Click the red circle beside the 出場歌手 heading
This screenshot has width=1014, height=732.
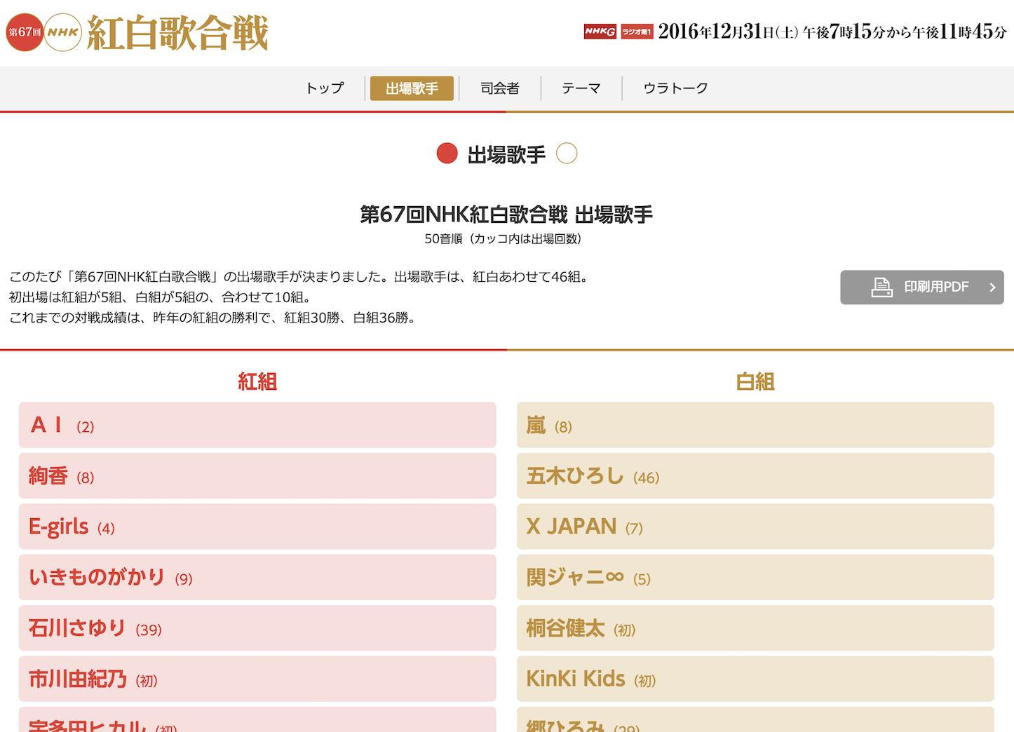click(x=447, y=153)
